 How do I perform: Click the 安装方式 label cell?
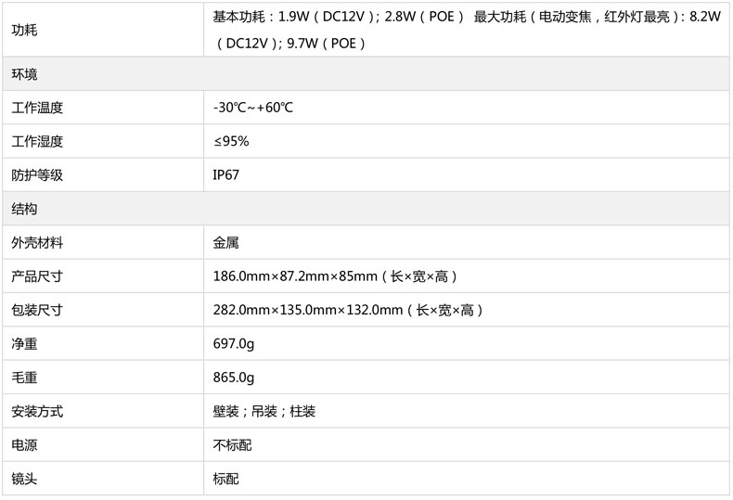(37, 411)
